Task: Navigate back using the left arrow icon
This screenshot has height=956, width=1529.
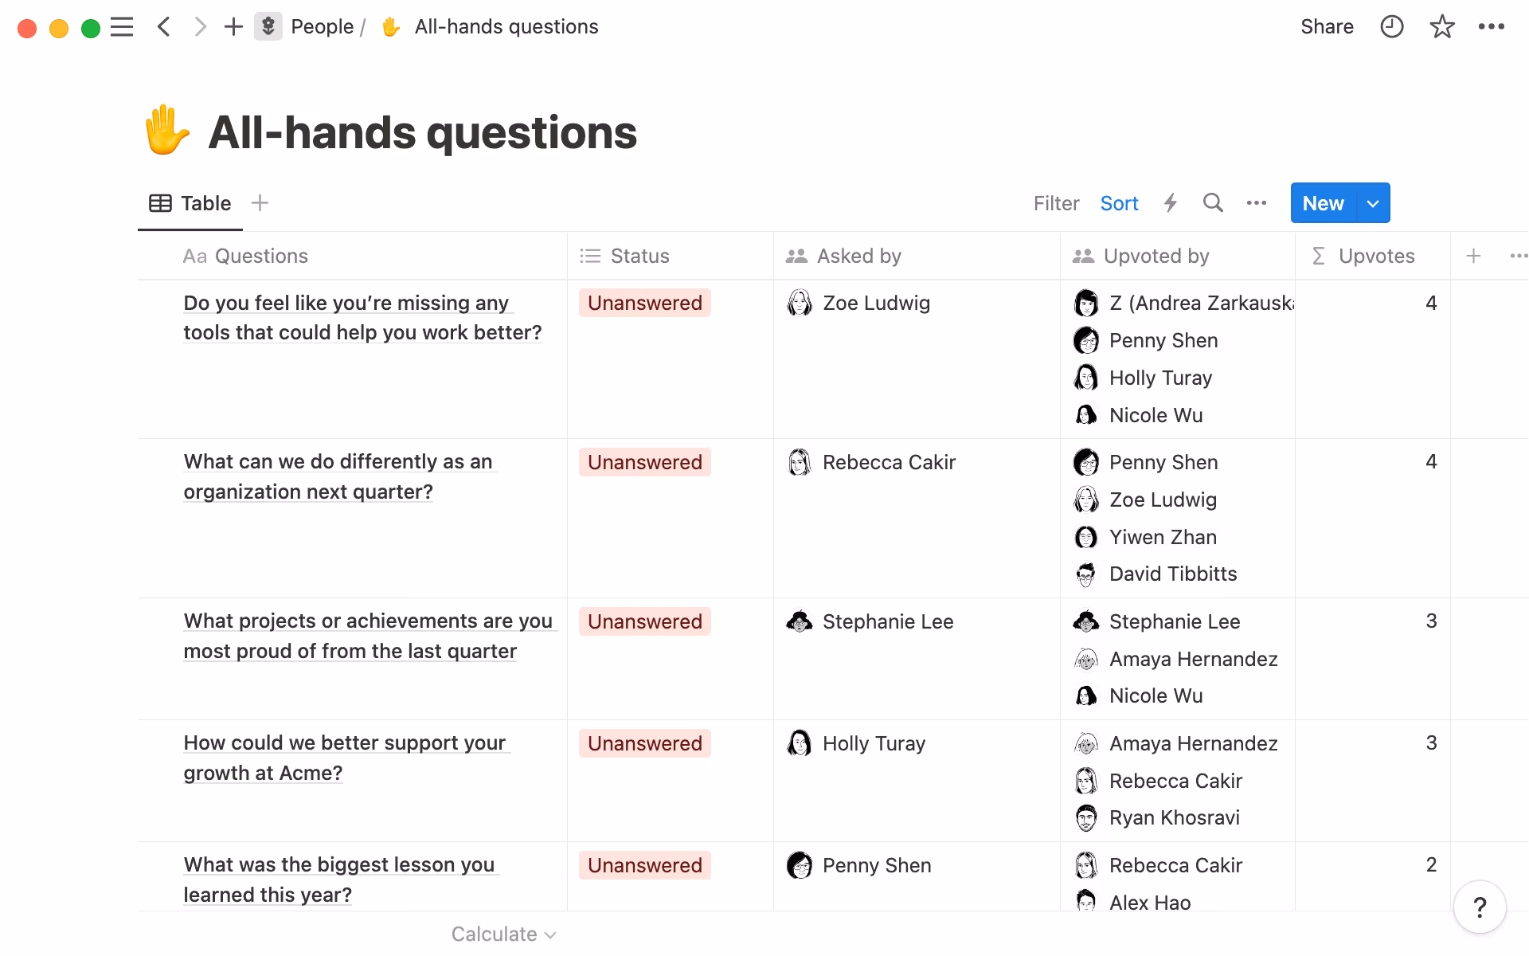Action: click(x=164, y=26)
